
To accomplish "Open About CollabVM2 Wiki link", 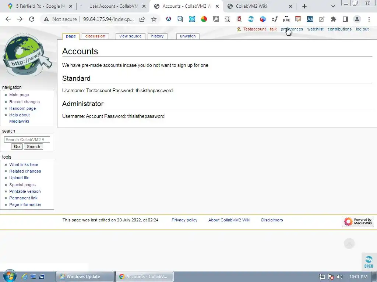I will pyautogui.click(x=229, y=220).
